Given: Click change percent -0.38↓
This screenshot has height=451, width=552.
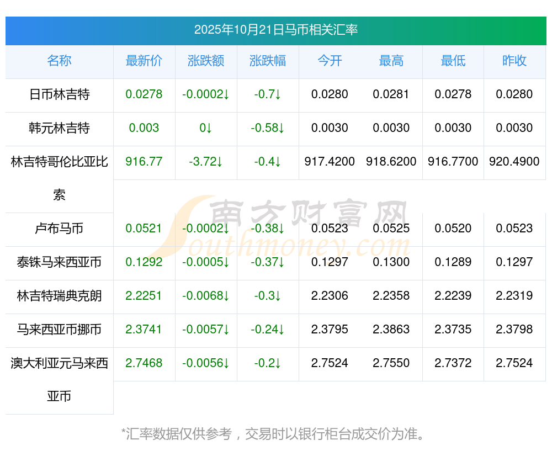Looking at the screenshot, I should click(x=268, y=229).
